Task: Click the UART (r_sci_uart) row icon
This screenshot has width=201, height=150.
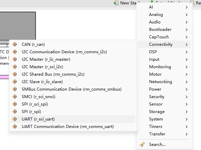Action: pos(15,119)
